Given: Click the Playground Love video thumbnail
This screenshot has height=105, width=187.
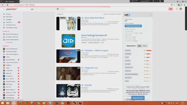Looking at the screenshot, I should (x=68, y=73).
